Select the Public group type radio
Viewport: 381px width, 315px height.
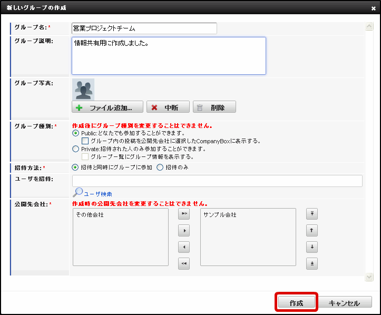tap(75, 133)
